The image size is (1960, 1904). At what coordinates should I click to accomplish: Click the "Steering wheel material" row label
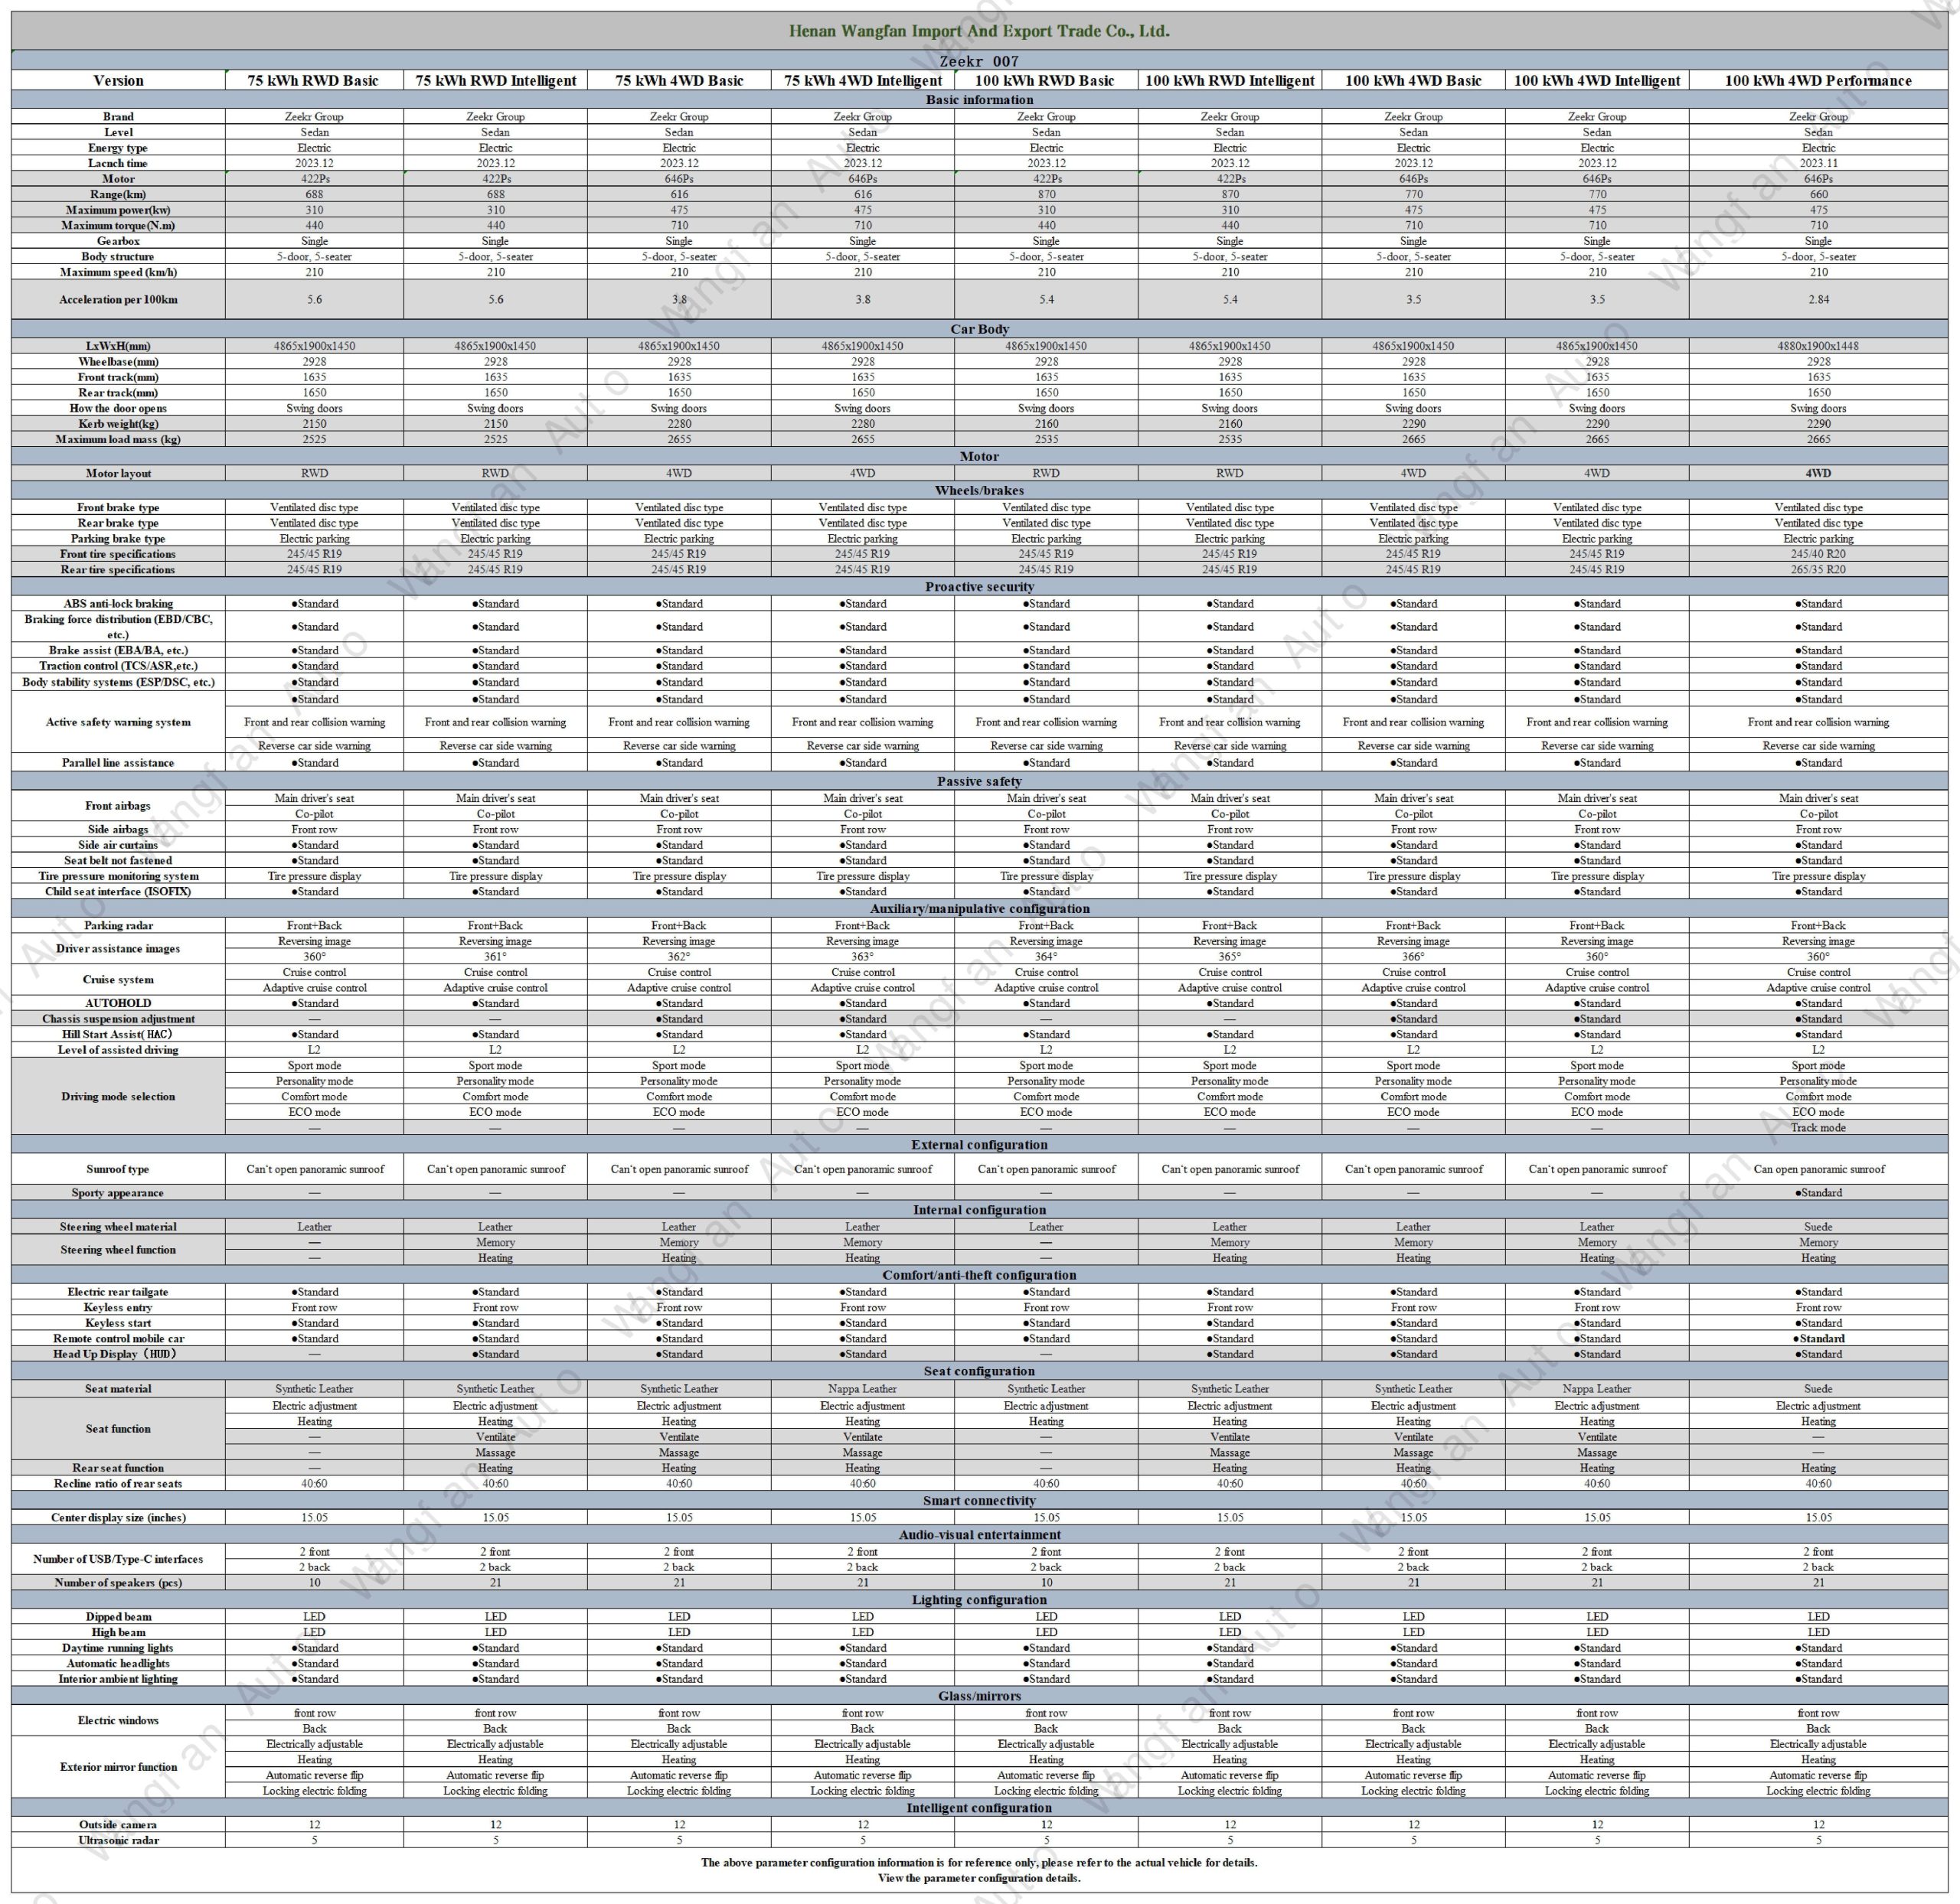tap(118, 1226)
